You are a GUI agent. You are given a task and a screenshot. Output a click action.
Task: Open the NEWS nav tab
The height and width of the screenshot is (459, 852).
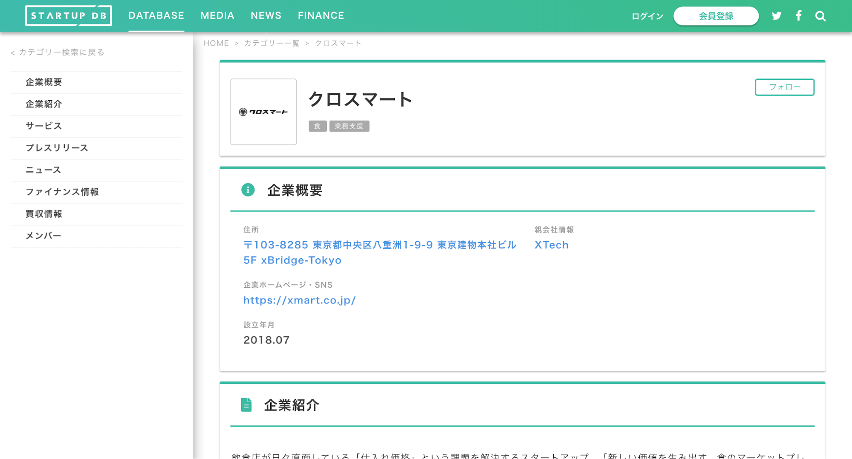coord(266,16)
